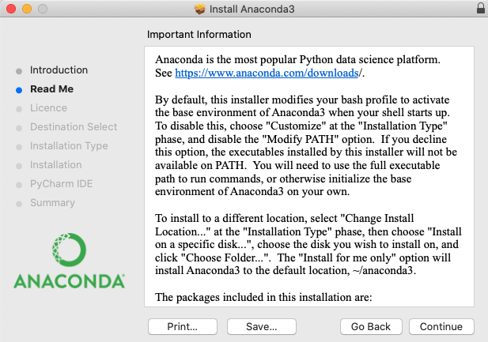
Task: Click the gray bullet beside Introduction
Action: click(19, 71)
